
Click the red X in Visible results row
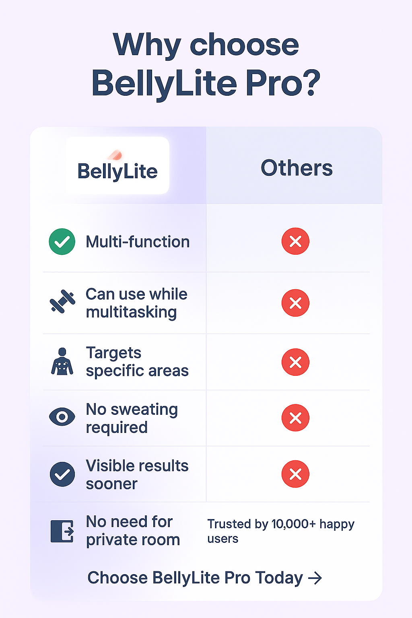point(295,474)
